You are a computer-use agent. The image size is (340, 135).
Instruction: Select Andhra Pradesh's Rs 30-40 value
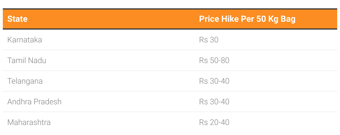point(214,102)
